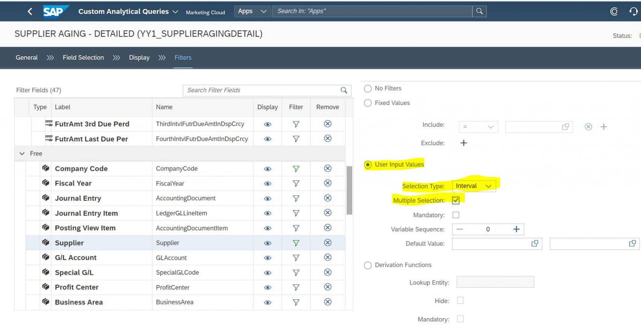Hide the Supplier field display eye toggle
Viewport: 641px width, 329px height.
268,243
